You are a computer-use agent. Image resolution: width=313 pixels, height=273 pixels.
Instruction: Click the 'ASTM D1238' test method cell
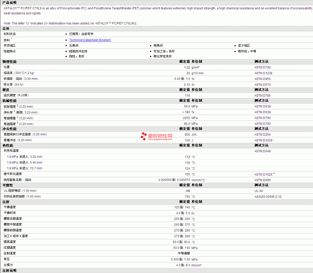[263, 73]
